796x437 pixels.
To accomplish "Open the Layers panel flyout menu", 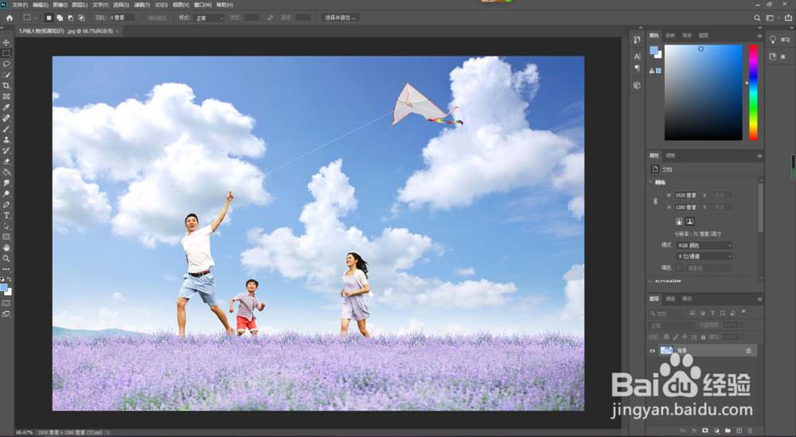I will [x=759, y=299].
